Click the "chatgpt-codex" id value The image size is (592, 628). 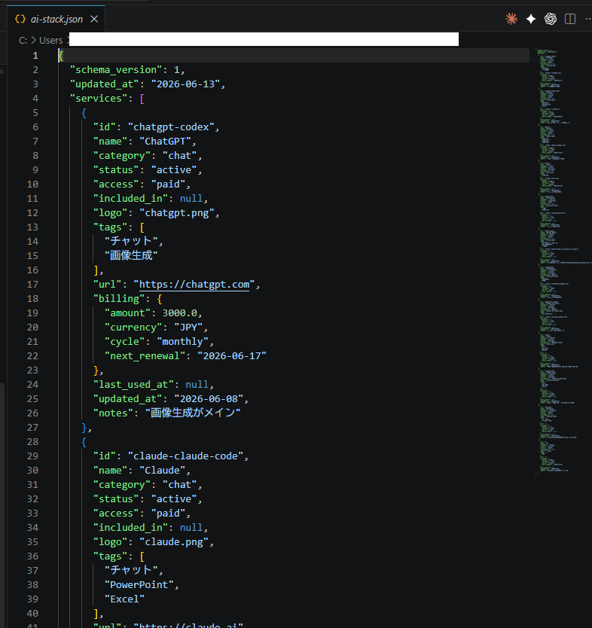coord(171,127)
